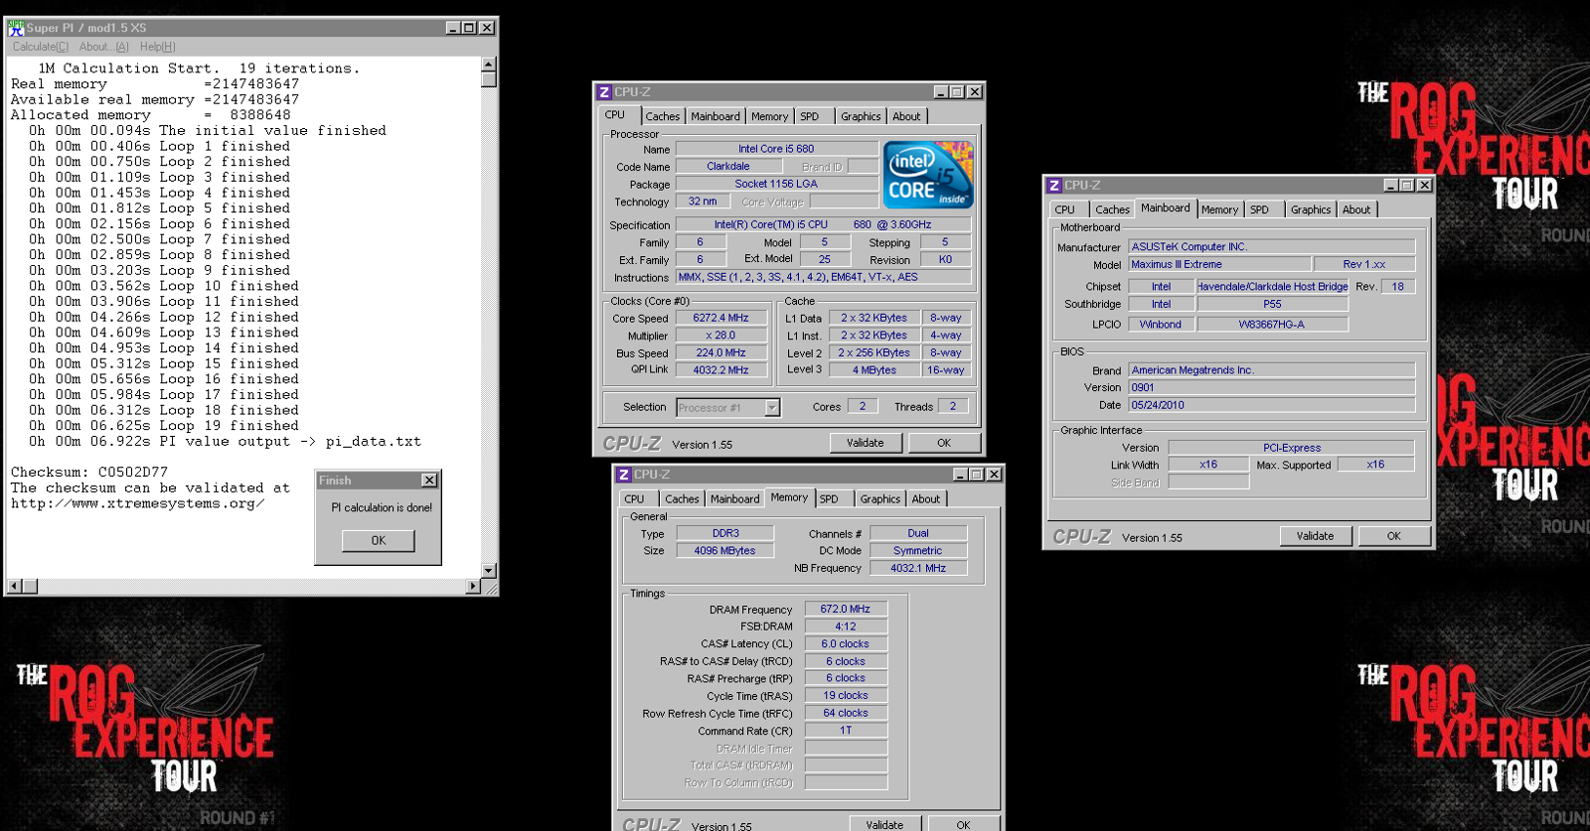Switch to Mainboard tab in the CPU window
The width and height of the screenshot is (1590, 831).
pyautogui.click(x=715, y=117)
